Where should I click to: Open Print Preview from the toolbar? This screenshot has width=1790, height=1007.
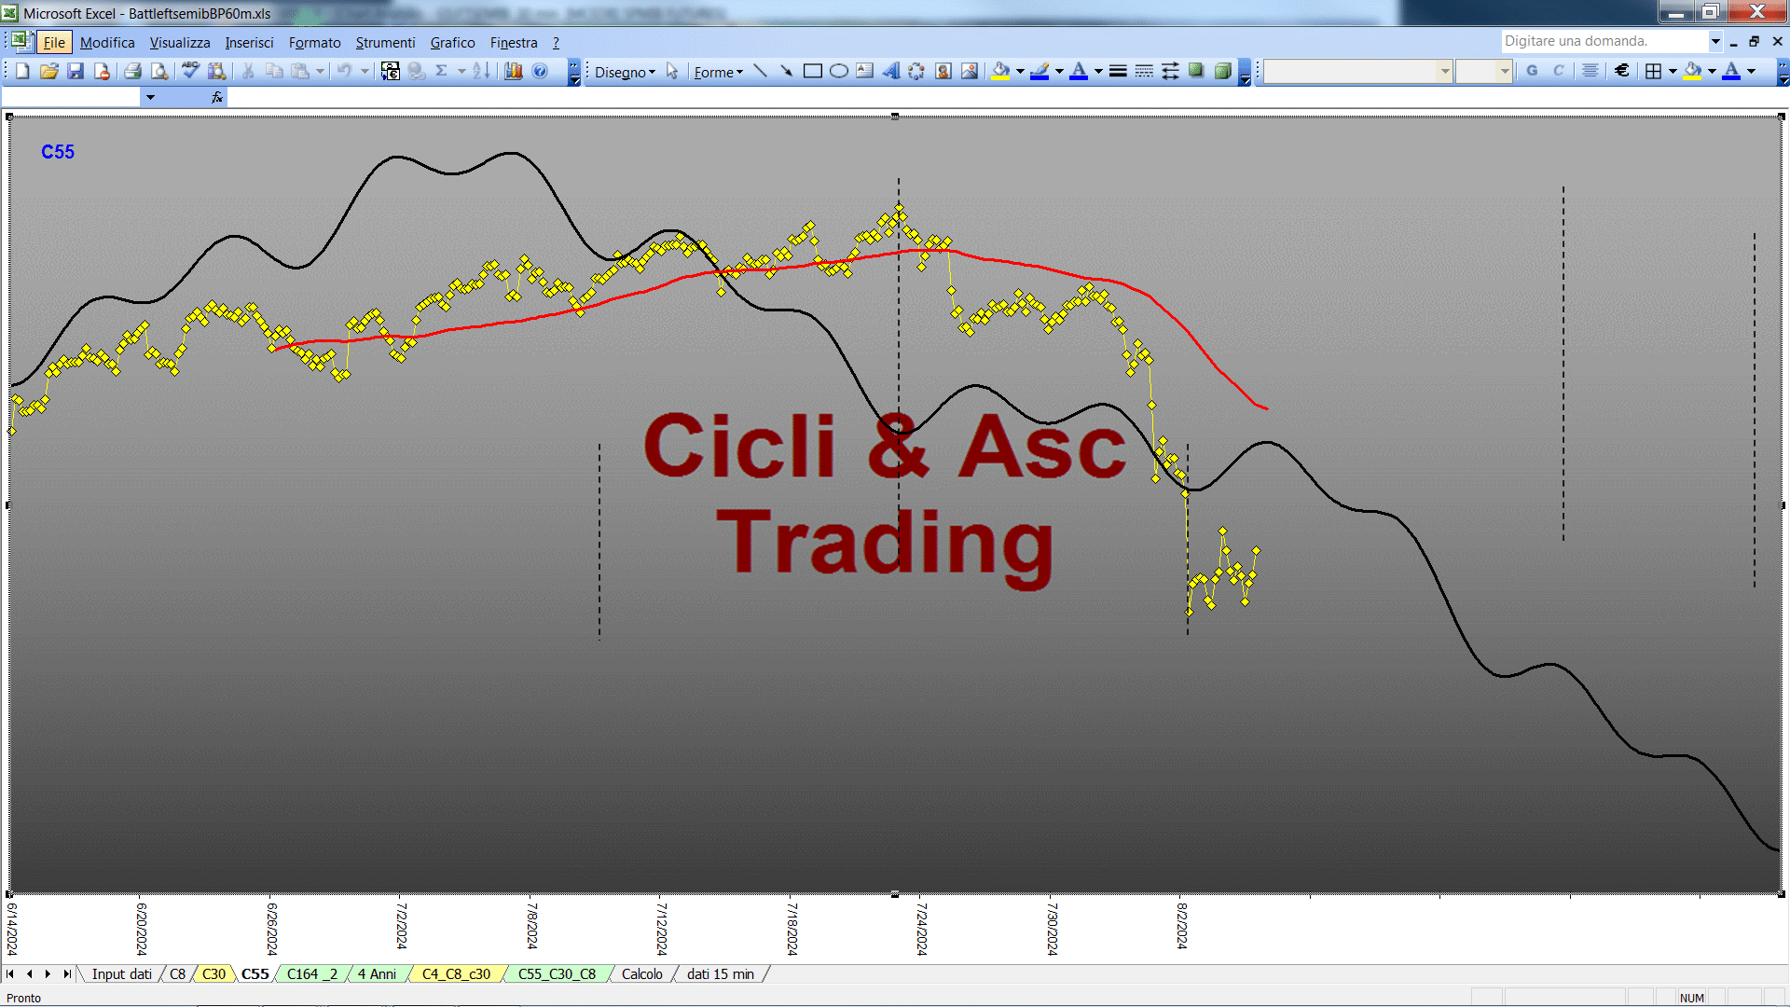click(x=159, y=71)
